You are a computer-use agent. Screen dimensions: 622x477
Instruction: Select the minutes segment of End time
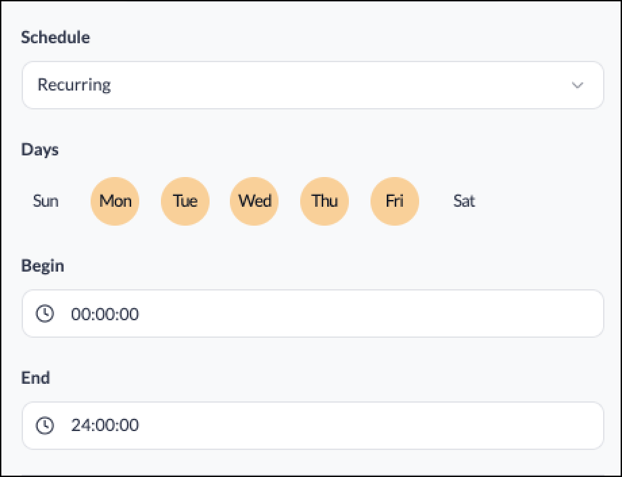click(105, 426)
